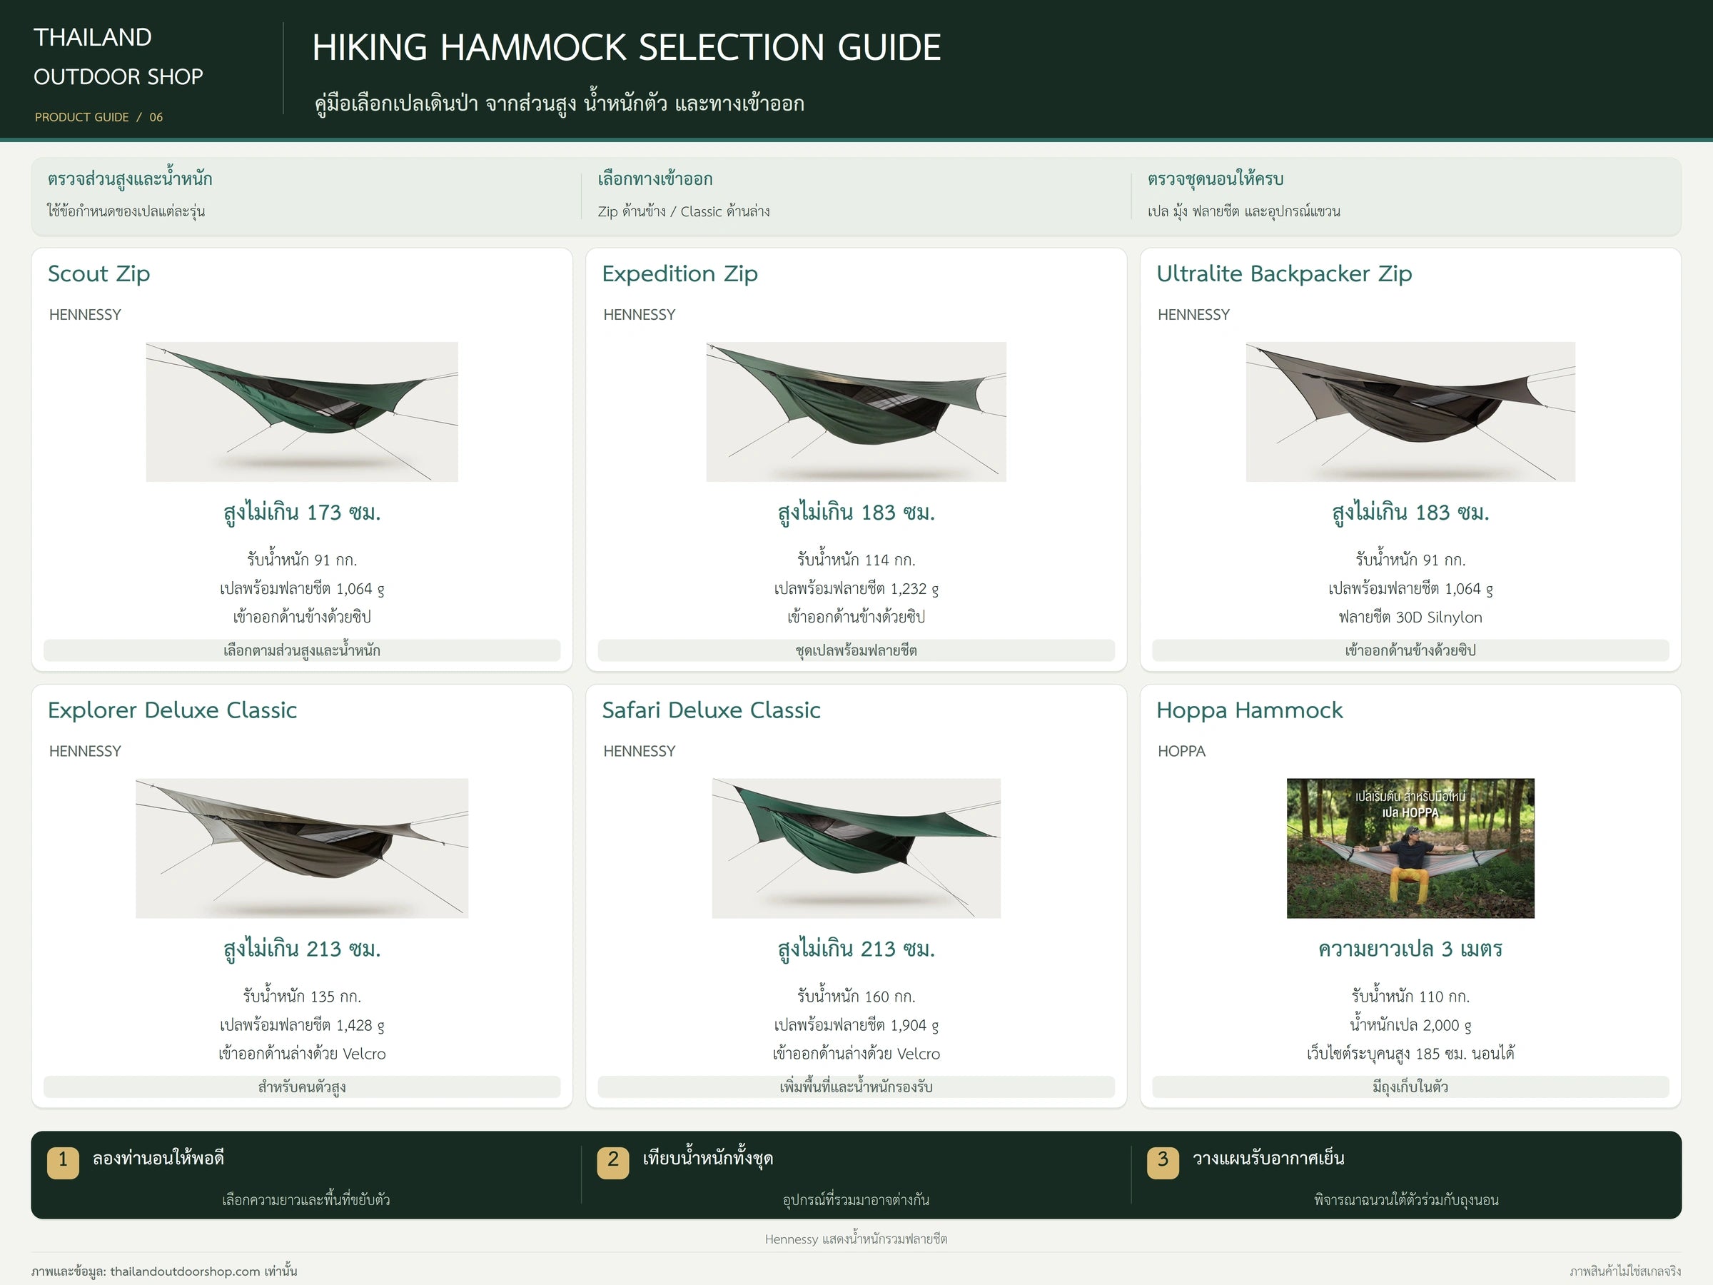Select the "เปลพร้อมฟลายชีต 1,428 g" weight line
The image size is (1713, 1285).
(x=302, y=1024)
